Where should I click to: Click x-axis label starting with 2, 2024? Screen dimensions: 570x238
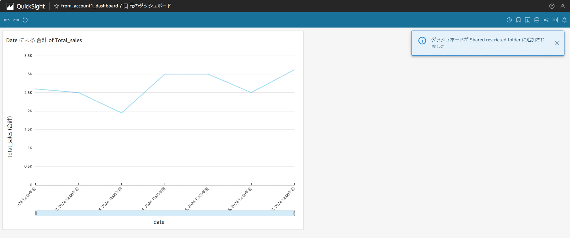click(67, 199)
